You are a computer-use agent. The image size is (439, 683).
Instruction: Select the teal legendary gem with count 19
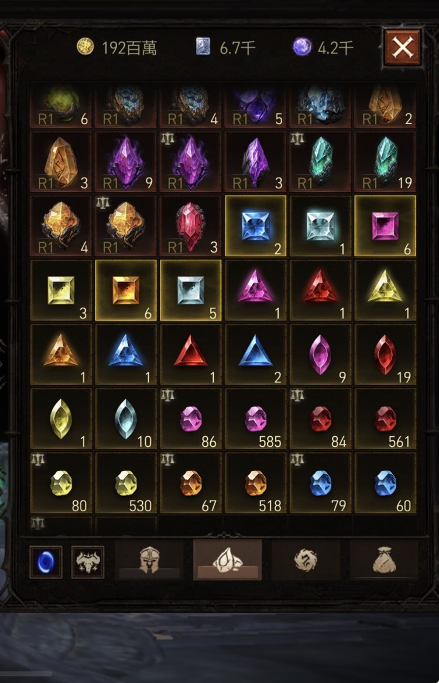[x=385, y=162]
